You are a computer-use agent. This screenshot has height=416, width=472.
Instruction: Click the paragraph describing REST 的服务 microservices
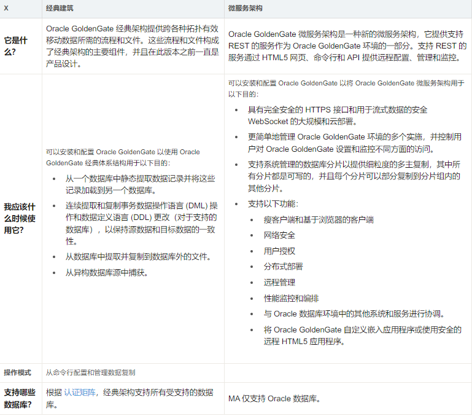347,46
